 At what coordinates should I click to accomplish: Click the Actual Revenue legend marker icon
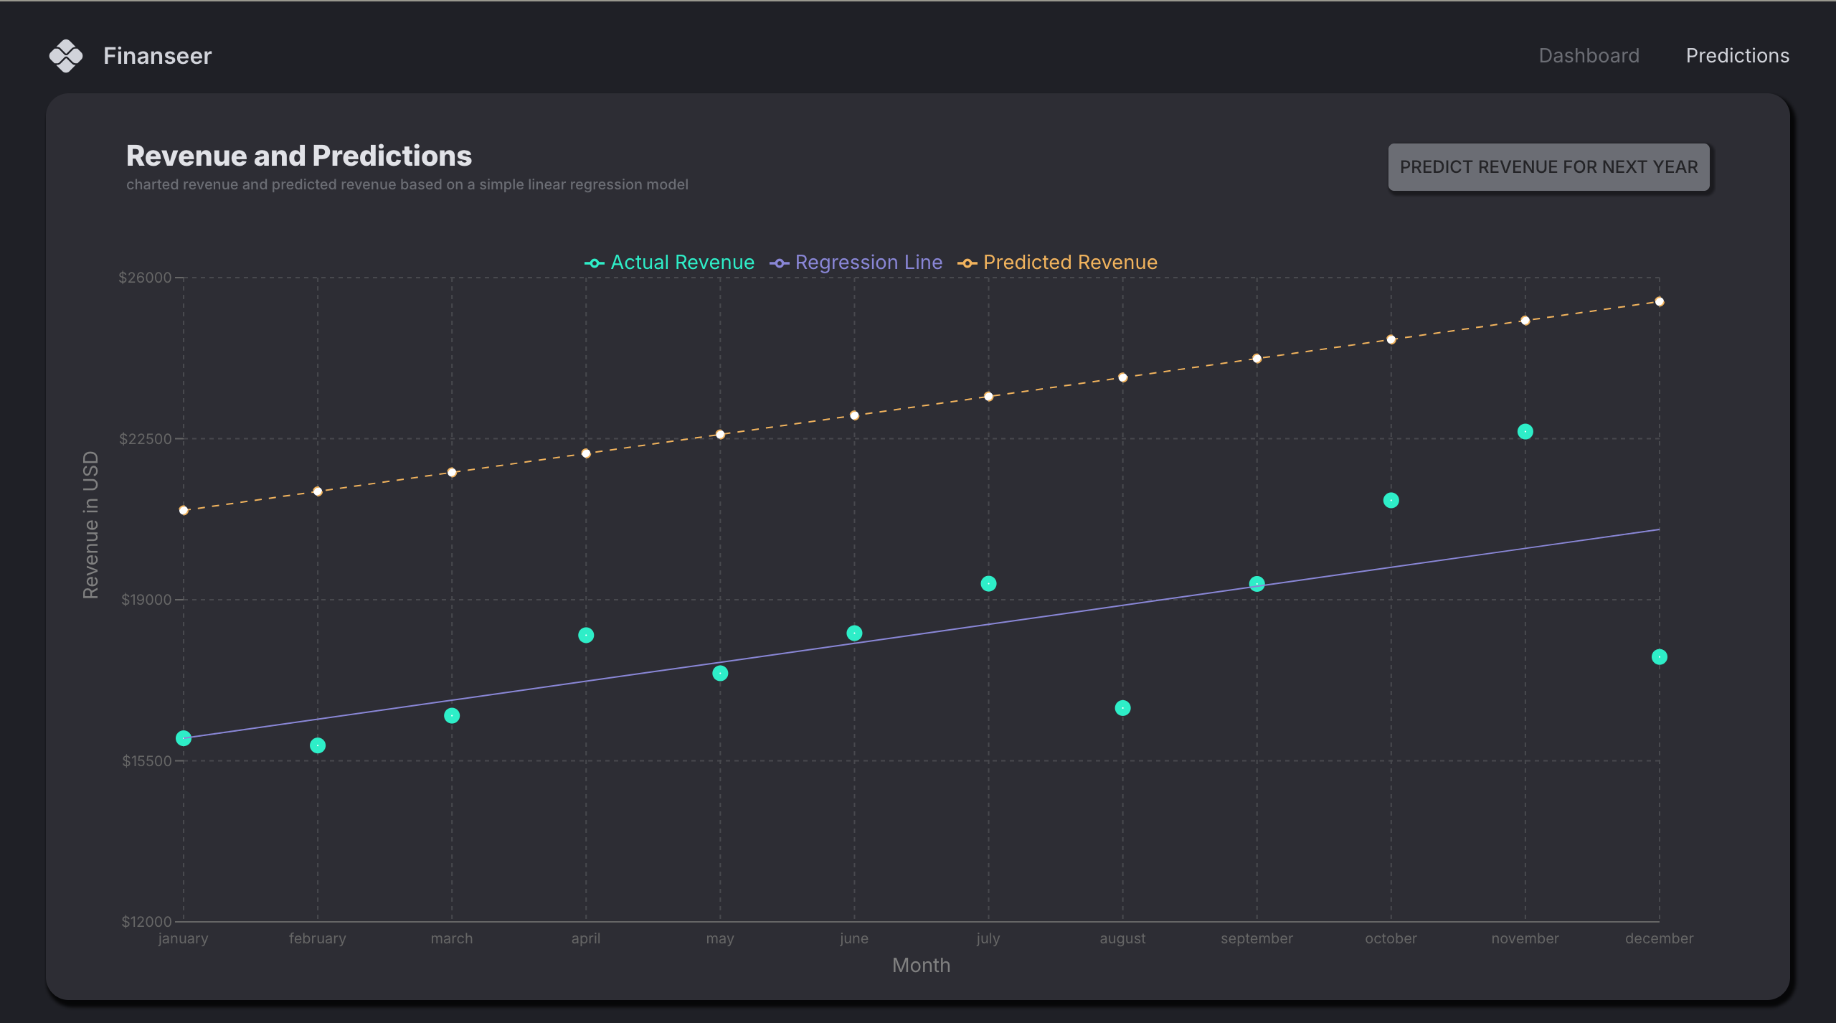pos(594,263)
